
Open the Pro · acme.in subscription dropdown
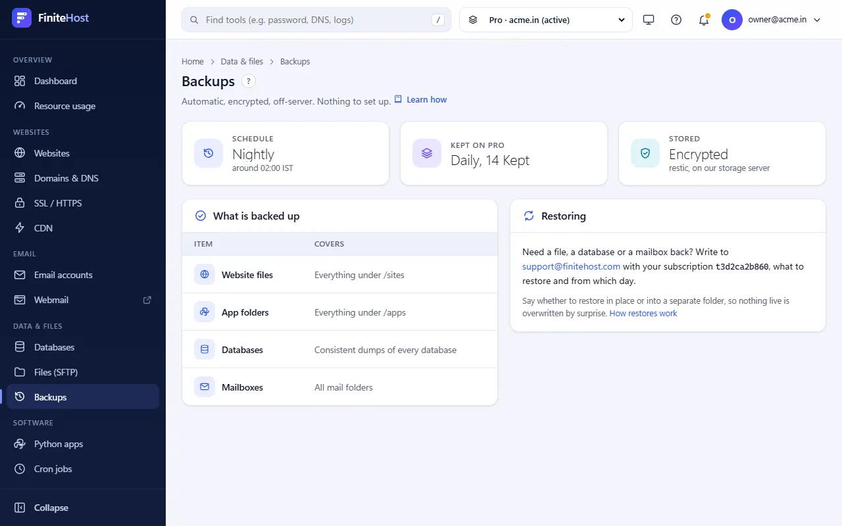[x=546, y=20]
